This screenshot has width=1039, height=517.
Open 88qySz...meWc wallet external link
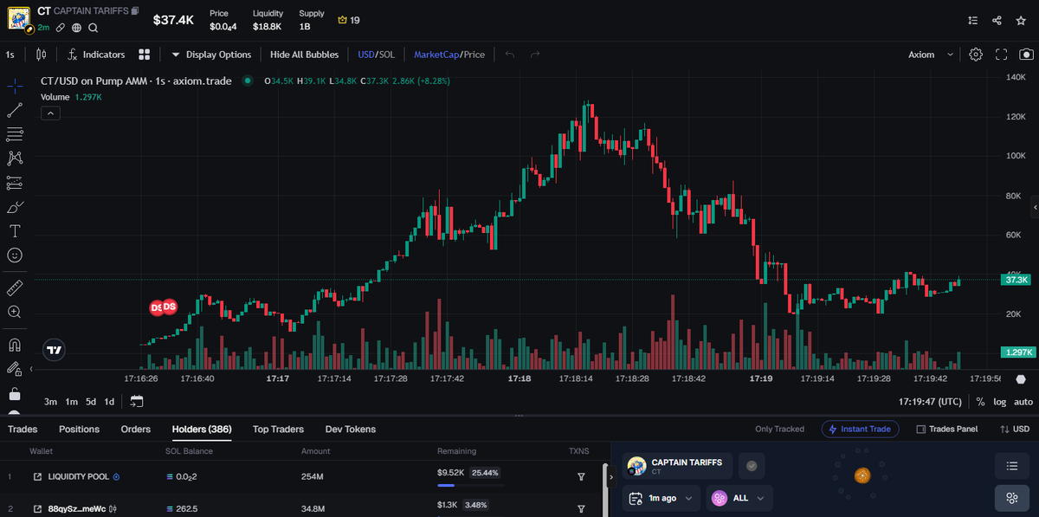coord(37,508)
